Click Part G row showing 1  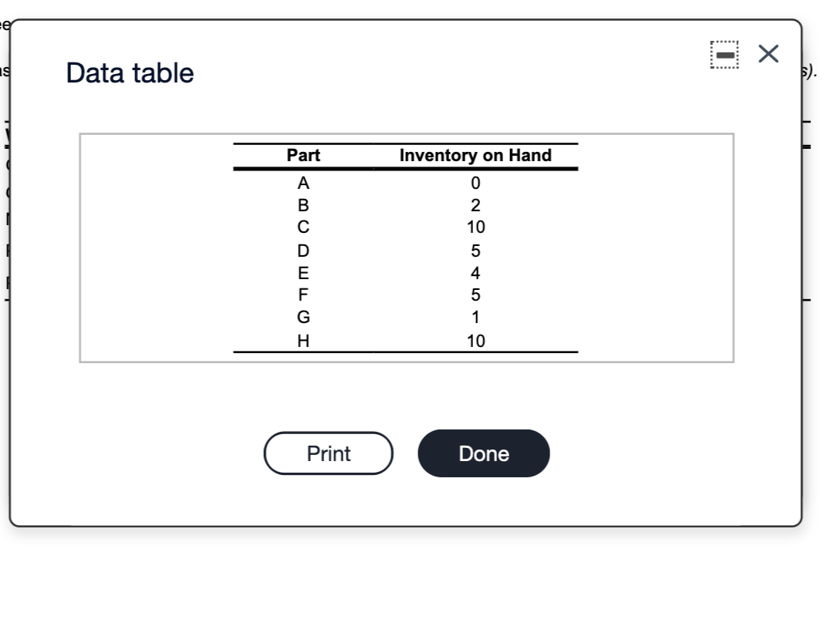point(303,317)
